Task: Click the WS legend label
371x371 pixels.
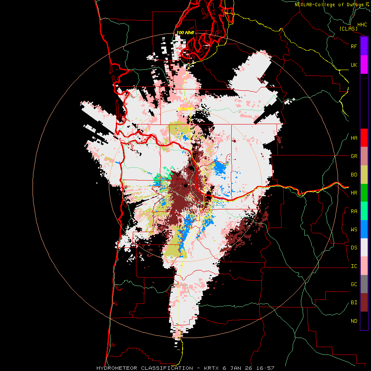Action: tap(354, 230)
